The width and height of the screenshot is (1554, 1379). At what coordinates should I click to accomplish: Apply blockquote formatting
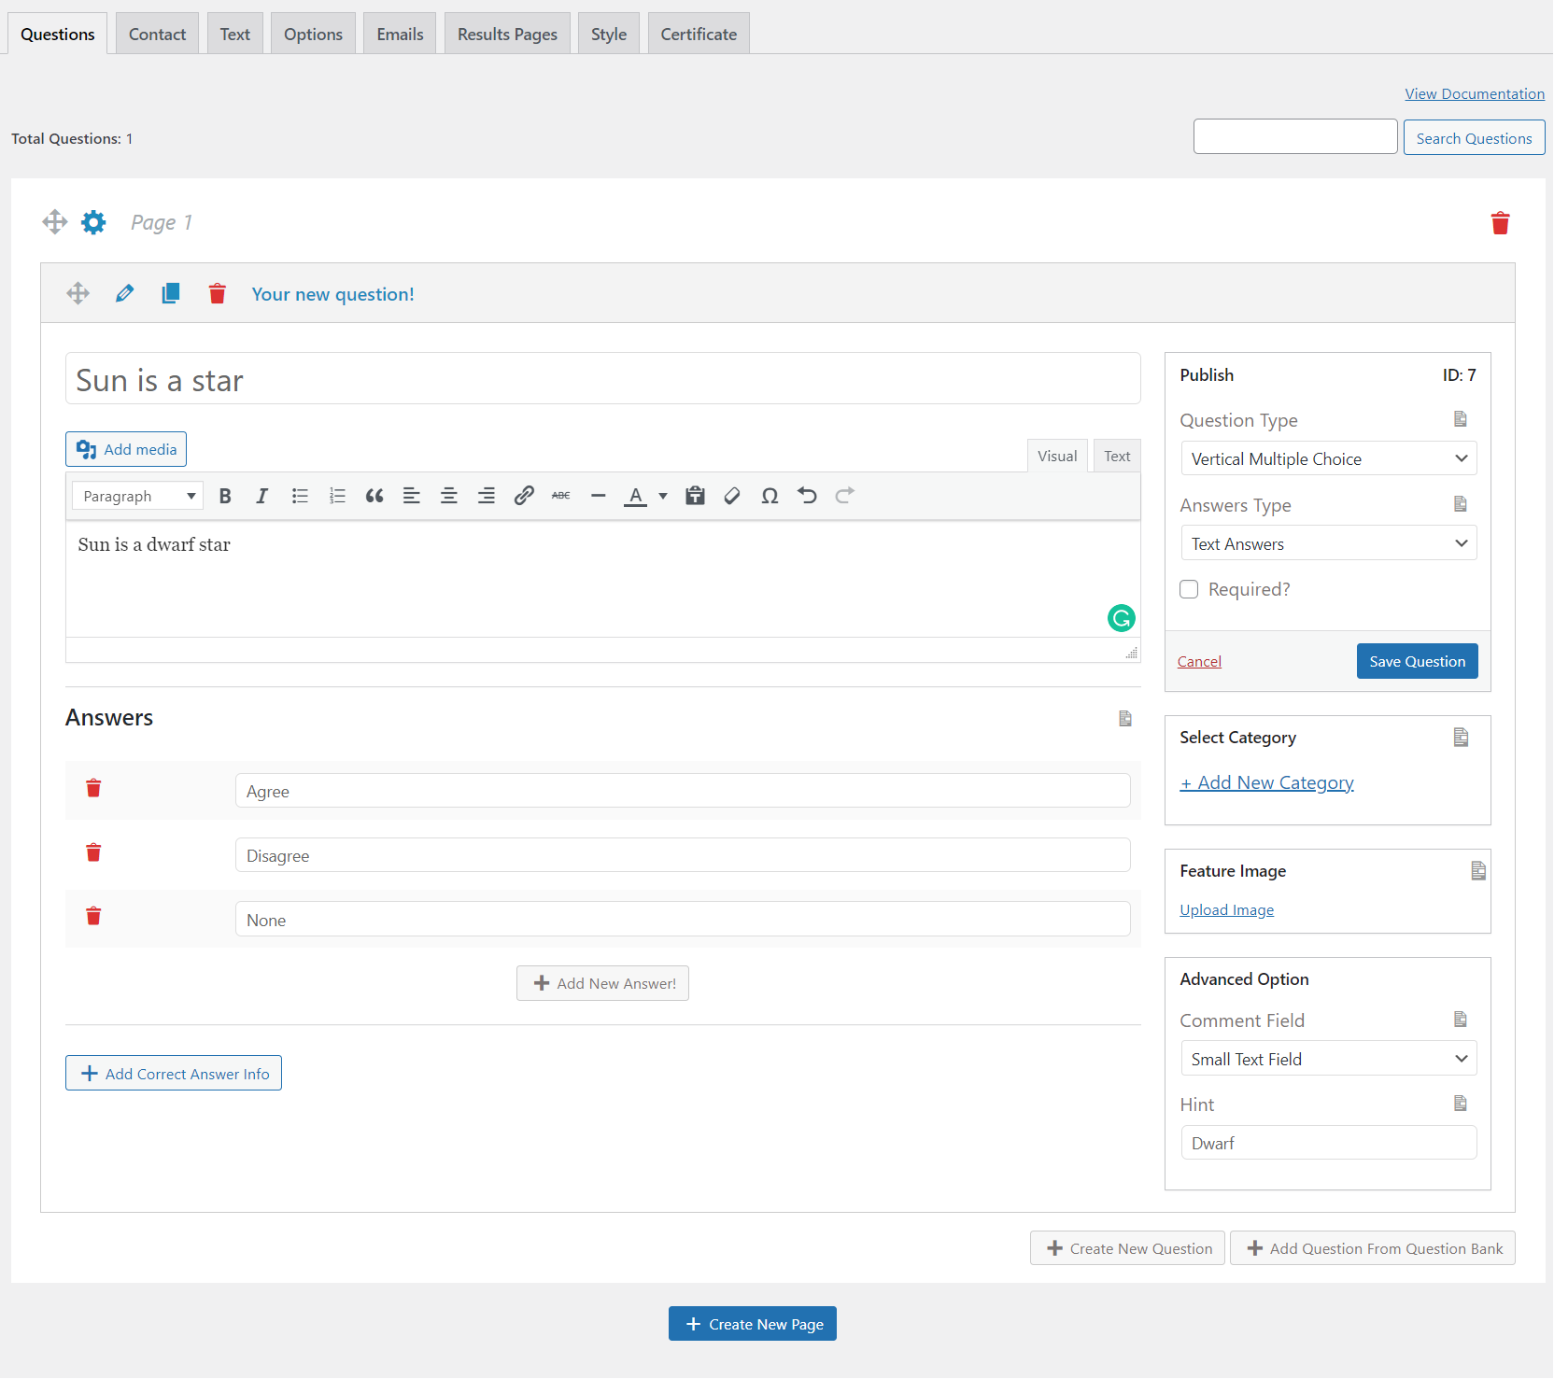tap(374, 496)
